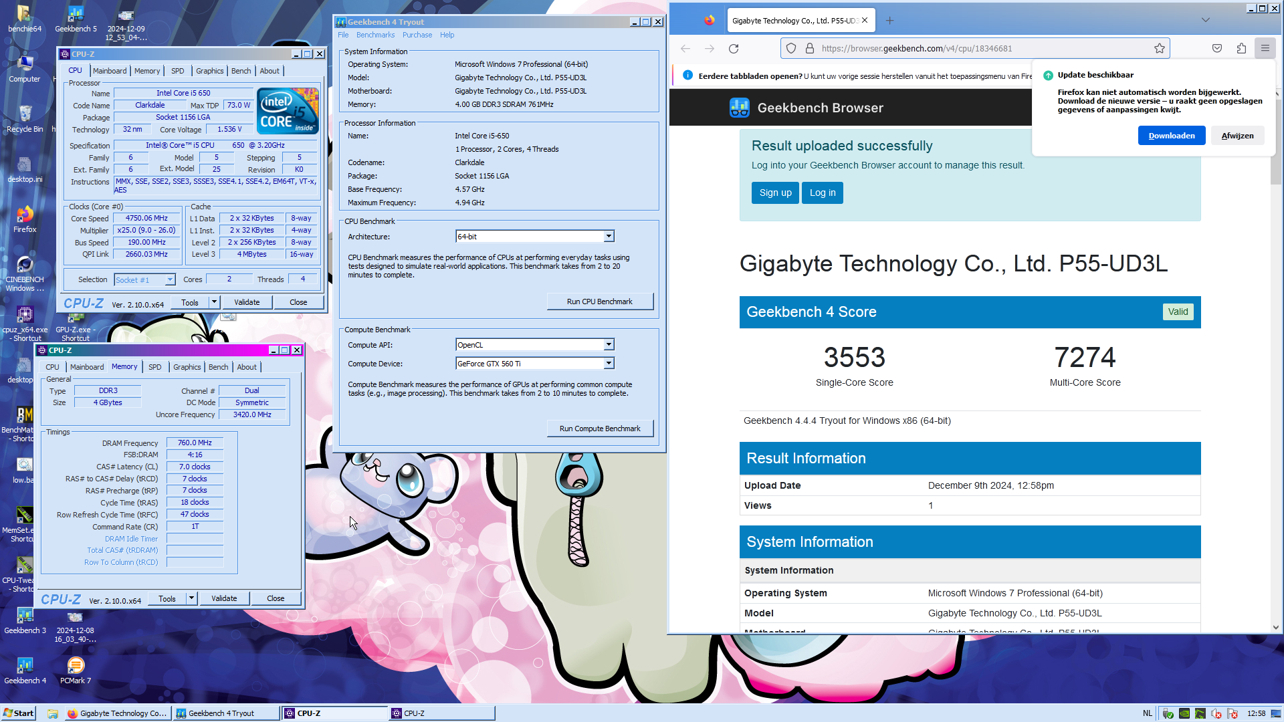Open Graphics tab in lower CPU-Z window
The height and width of the screenshot is (722, 1284).
[x=187, y=367]
